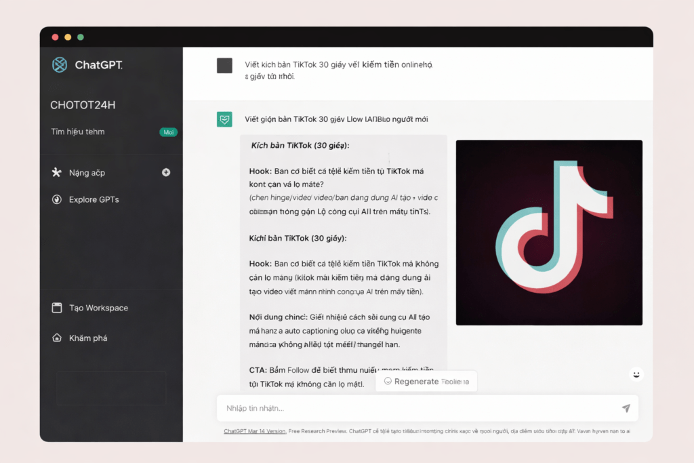The height and width of the screenshot is (463, 694).
Task: Click the ChatGPT title text in the sidebar
Action: [98, 65]
